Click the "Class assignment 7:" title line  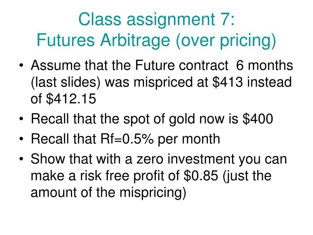click(x=157, y=20)
